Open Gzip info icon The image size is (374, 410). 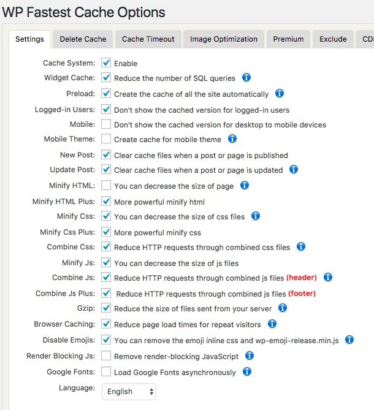point(283,308)
